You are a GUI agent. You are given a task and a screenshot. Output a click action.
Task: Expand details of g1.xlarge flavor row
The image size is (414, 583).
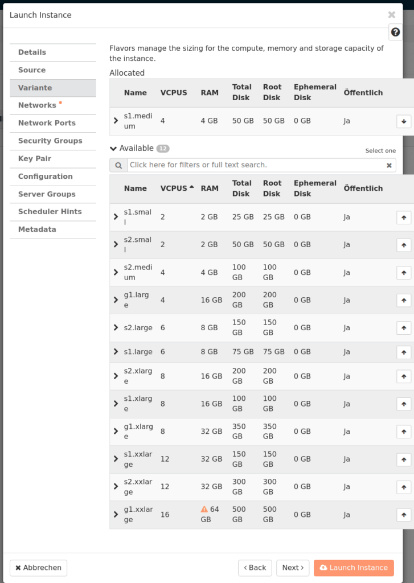116,432
